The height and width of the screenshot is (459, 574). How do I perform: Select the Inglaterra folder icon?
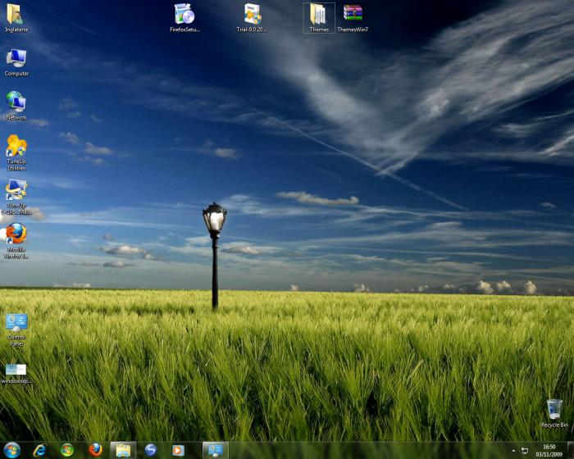coord(15,15)
